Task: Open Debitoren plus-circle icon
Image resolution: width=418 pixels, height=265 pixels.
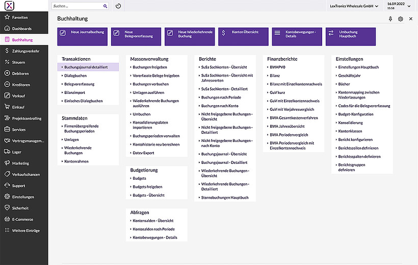Action: tap(7, 73)
